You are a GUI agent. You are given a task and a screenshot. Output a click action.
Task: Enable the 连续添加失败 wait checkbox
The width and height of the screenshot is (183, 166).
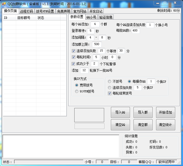pos(73,51)
